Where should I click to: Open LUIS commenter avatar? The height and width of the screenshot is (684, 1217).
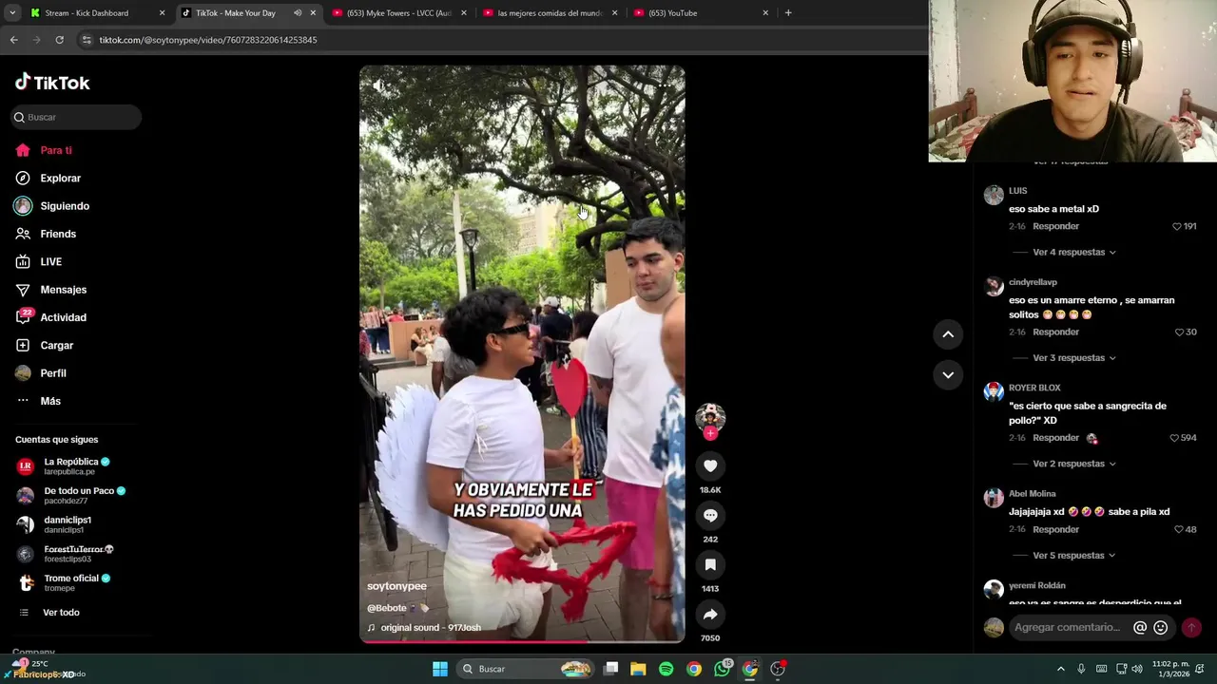(994, 196)
